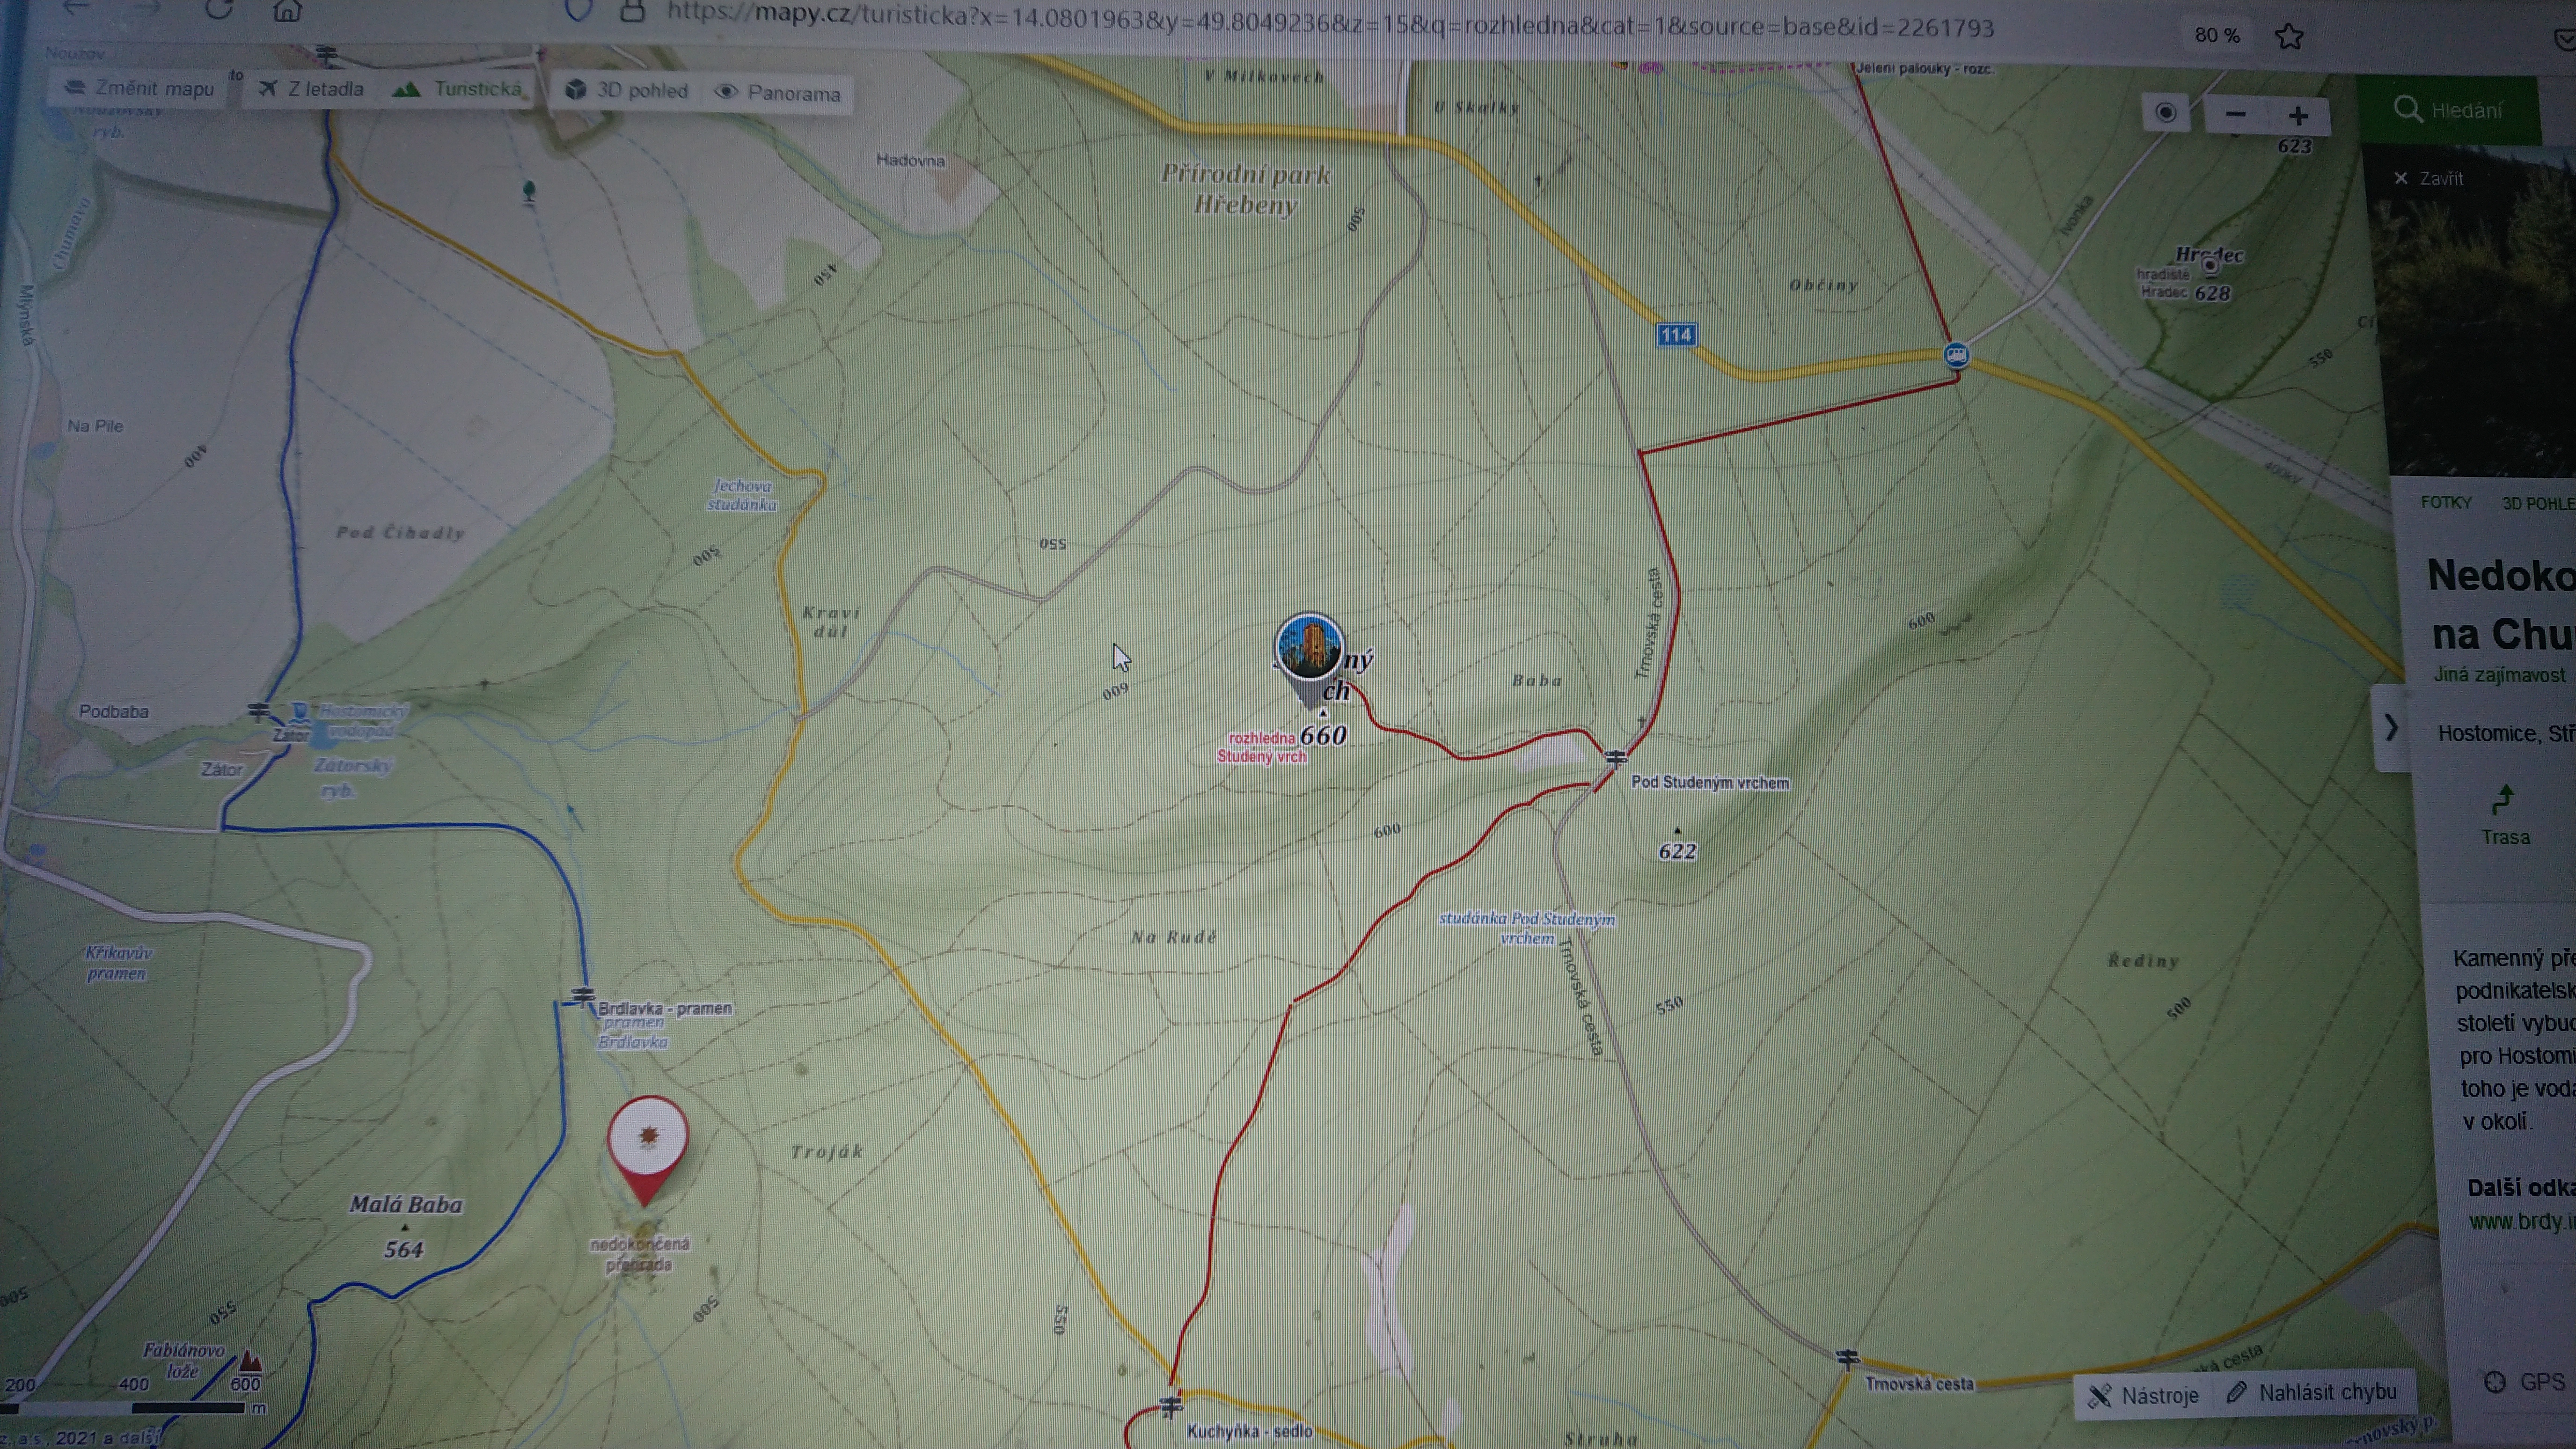2576x1449 pixels.
Task: Collapse the side panel with chevron arrow
Action: pos(2391,727)
